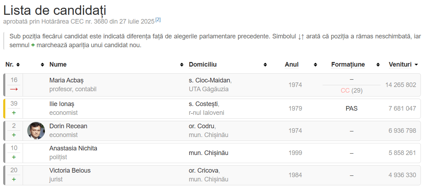Click sort arrows of photo column
Image resolution: width=429 pixels, height=186 pixels.
click(42, 65)
